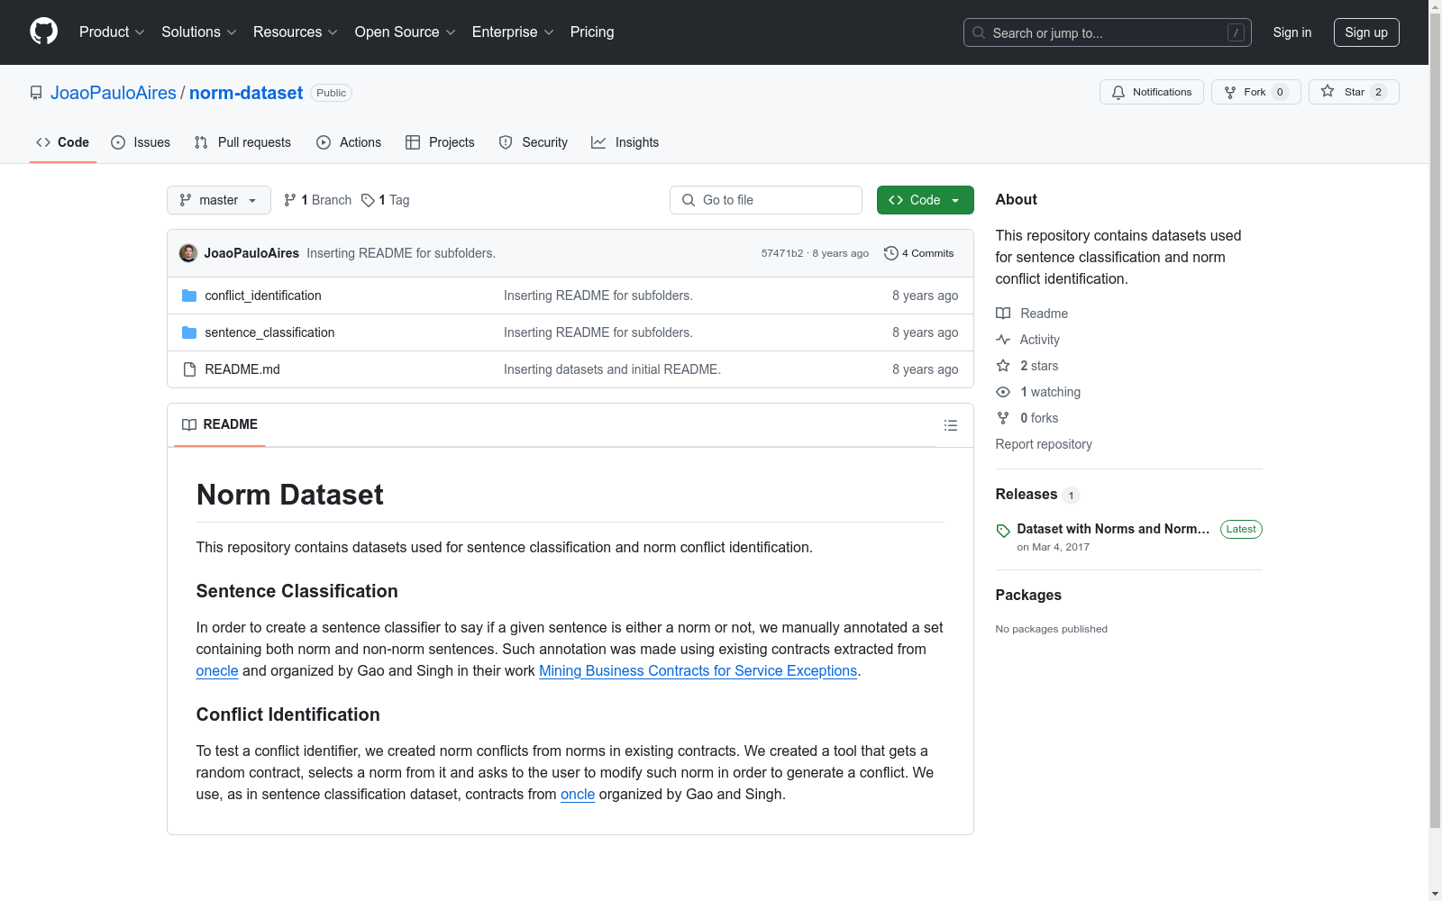1442x901 pixels.
Task: Click the book icon on README tab
Action: [189, 424]
